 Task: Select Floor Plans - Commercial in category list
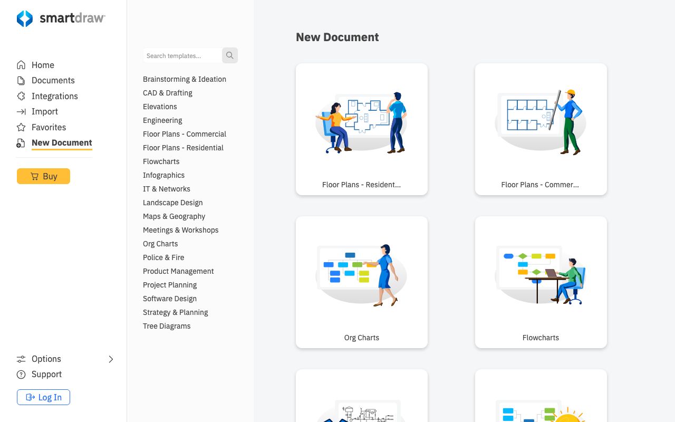(185, 134)
